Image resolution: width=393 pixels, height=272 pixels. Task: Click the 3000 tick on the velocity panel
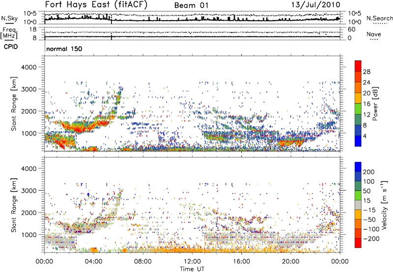28,190
